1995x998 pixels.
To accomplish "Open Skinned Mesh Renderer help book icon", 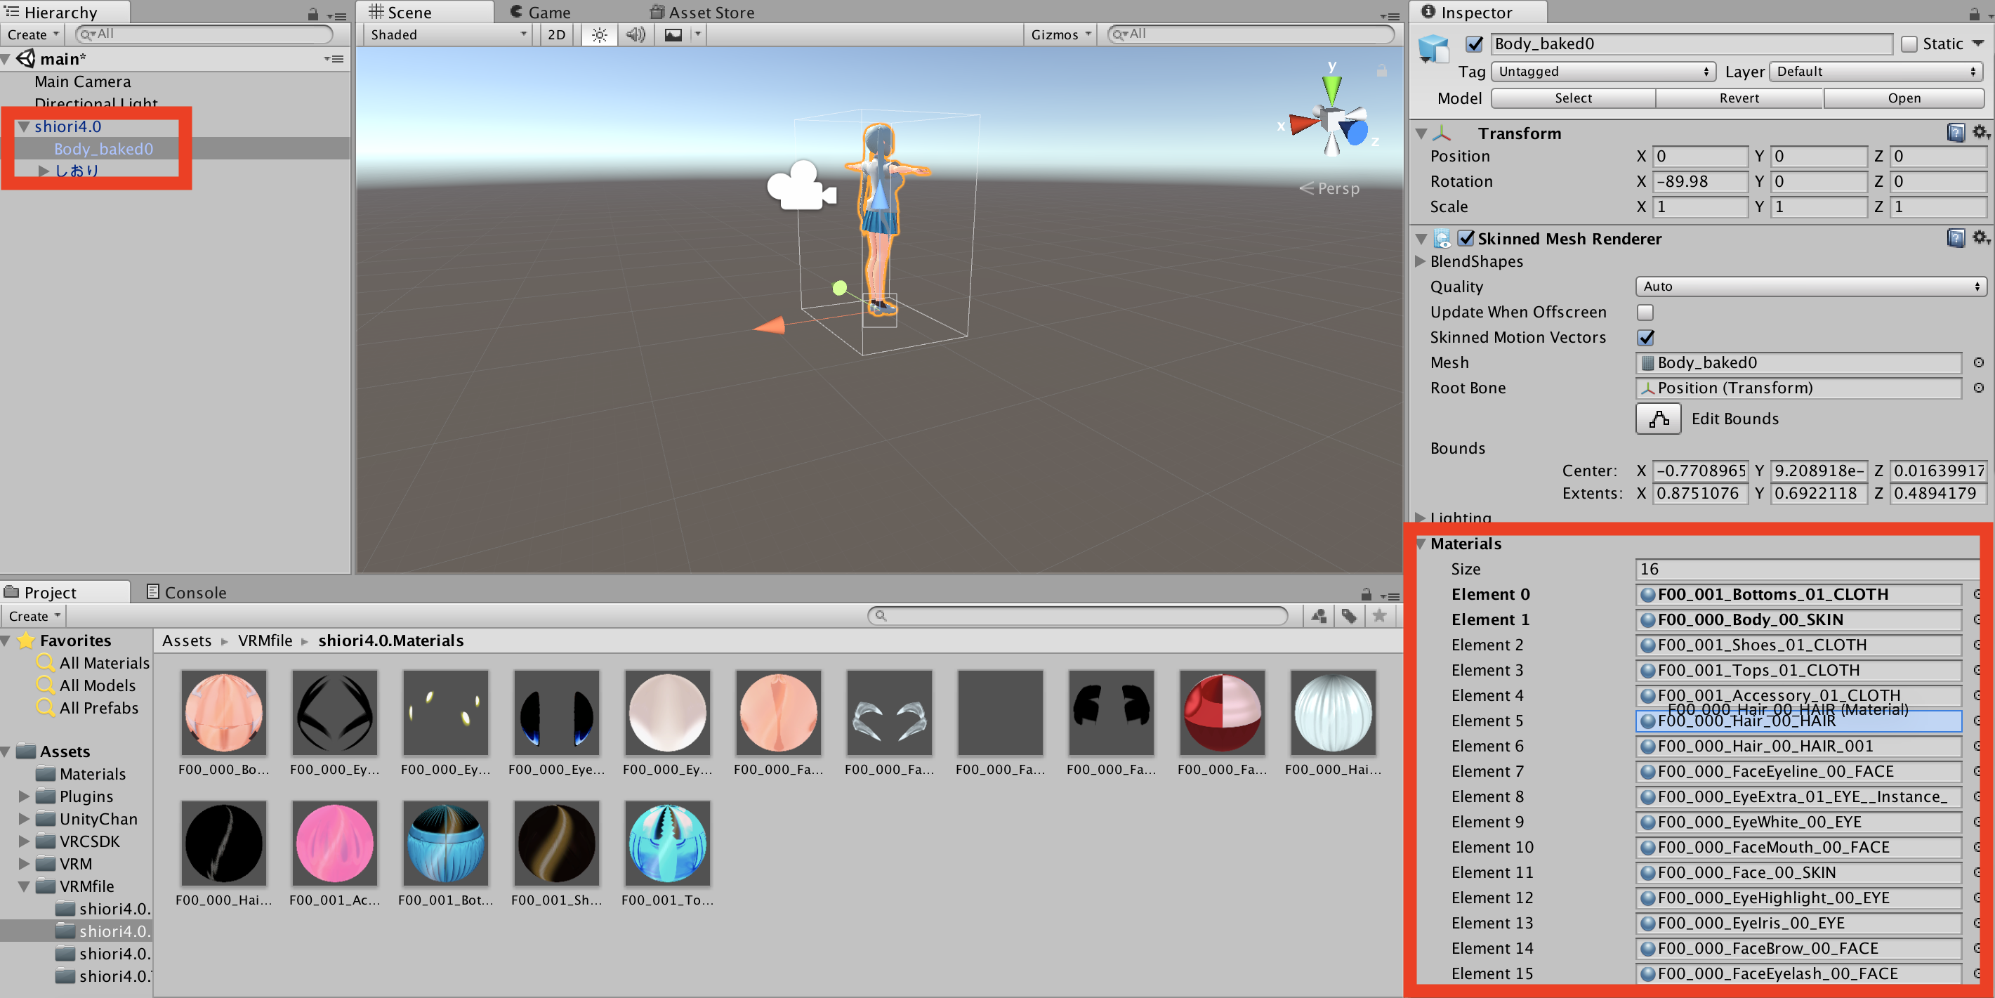I will point(1956,238).
